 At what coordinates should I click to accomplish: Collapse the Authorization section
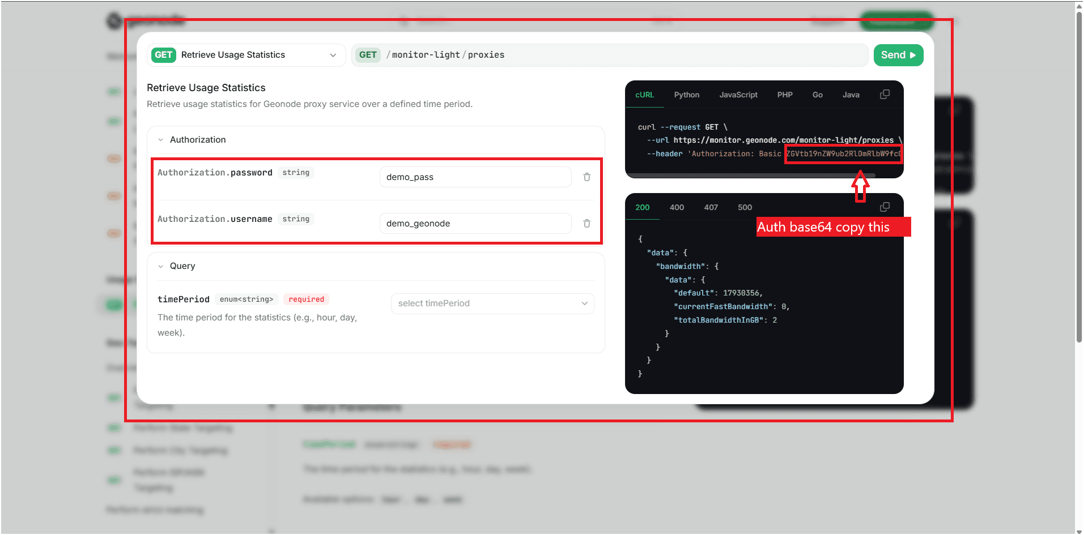point(161,139)
